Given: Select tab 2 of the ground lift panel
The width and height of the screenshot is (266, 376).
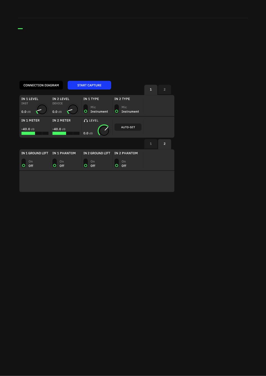Looking at the screenshot, I should coord(165,144).
